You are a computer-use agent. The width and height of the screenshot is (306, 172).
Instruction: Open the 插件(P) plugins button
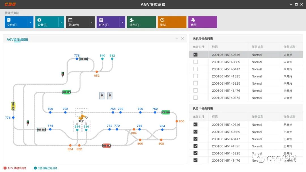[141, 22]
